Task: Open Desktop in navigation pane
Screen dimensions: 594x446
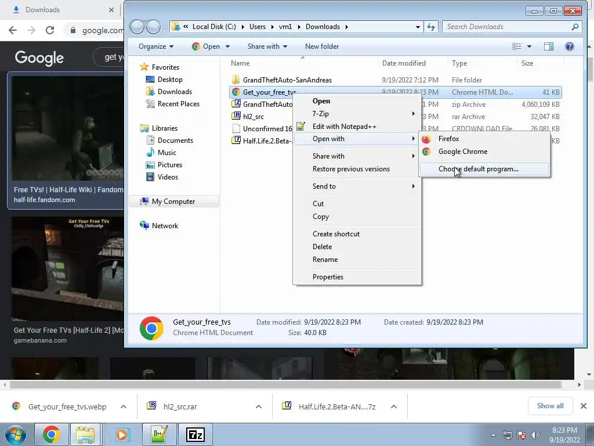Action: tap(170, 79)
